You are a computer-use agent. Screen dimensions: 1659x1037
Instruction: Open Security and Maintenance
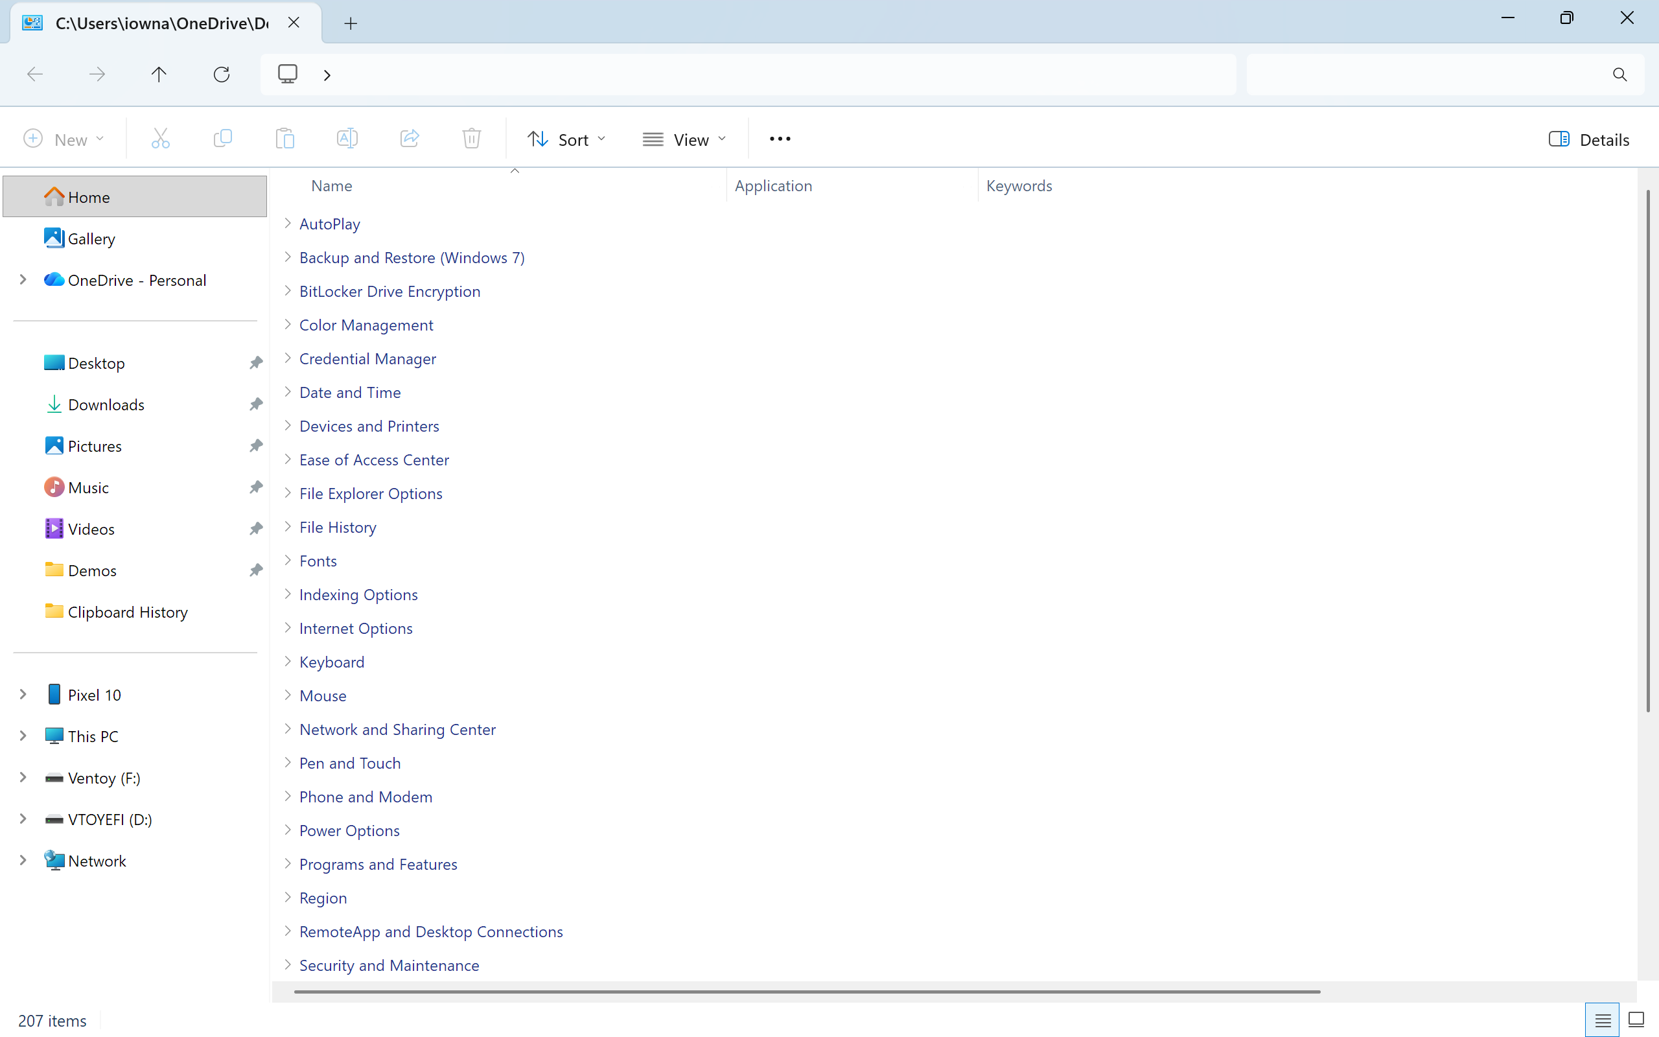point(389,966)
